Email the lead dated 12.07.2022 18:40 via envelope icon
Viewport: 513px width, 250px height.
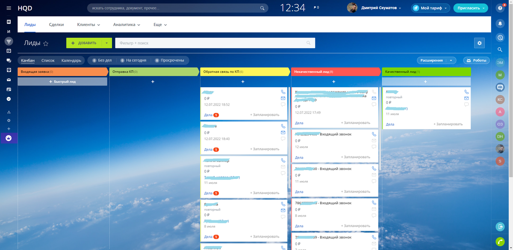283,132
